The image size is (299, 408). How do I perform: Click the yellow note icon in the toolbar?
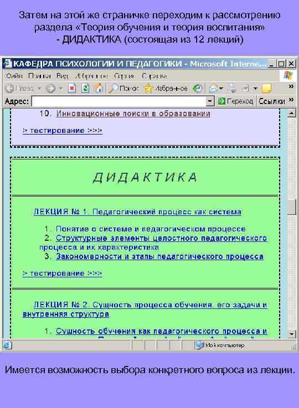click(x=266, y=89)
